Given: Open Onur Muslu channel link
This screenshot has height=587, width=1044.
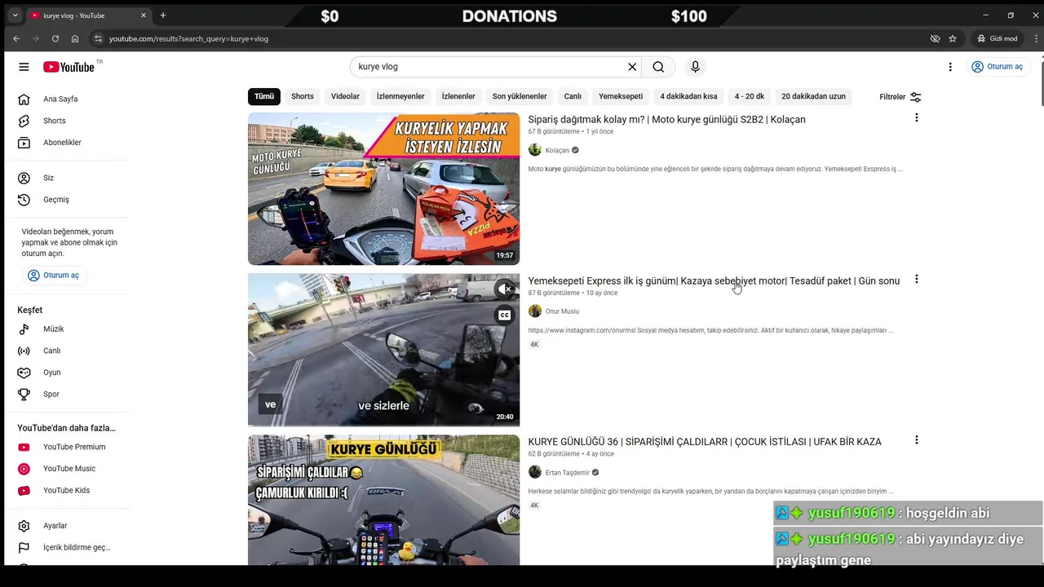Looking at the screenshot, I should [x=562, y=311].
